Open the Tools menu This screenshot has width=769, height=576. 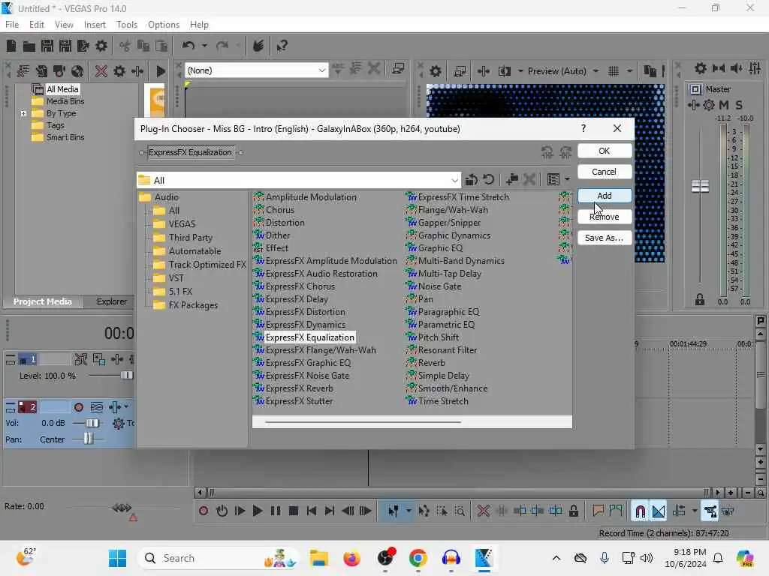[126, 25]
